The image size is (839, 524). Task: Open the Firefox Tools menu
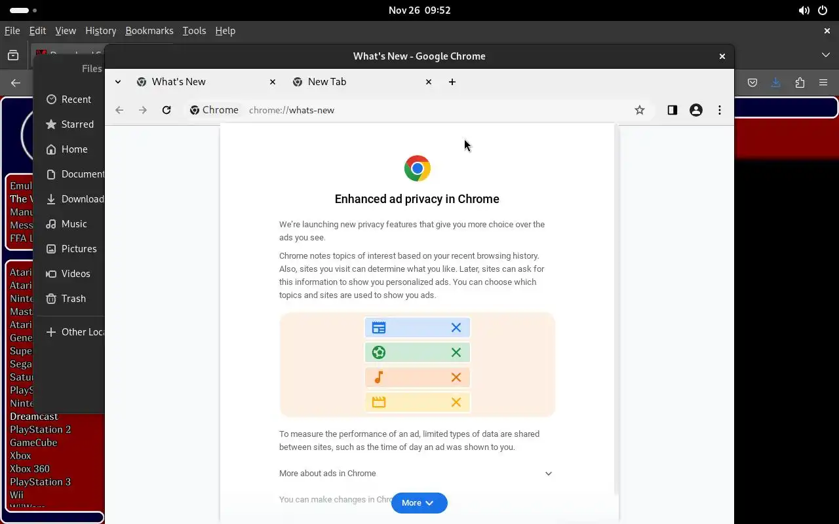(x=194, y=31)
